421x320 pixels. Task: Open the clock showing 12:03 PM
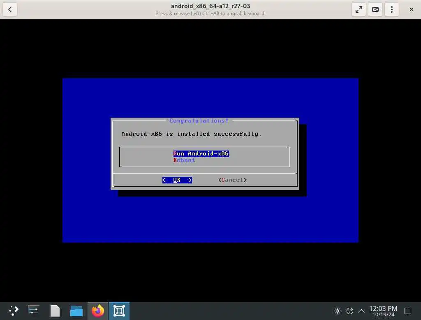coord(383,311)
